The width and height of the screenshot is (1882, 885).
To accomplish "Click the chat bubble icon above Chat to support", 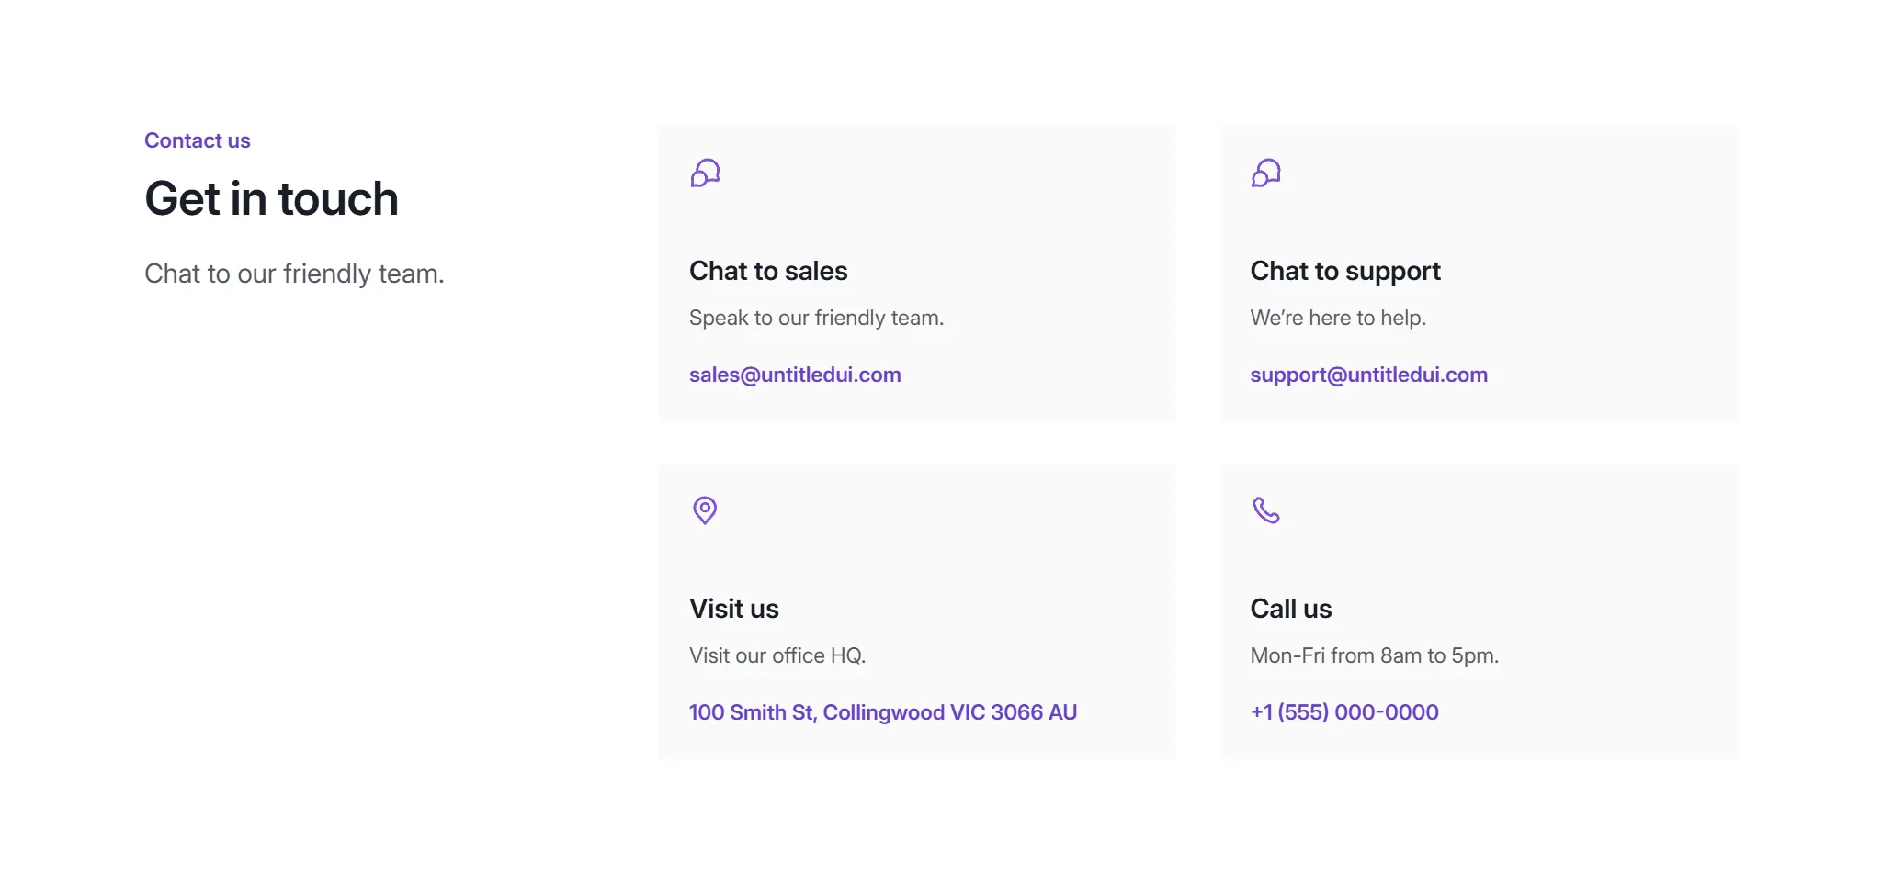I will [x=1265, y=173].
